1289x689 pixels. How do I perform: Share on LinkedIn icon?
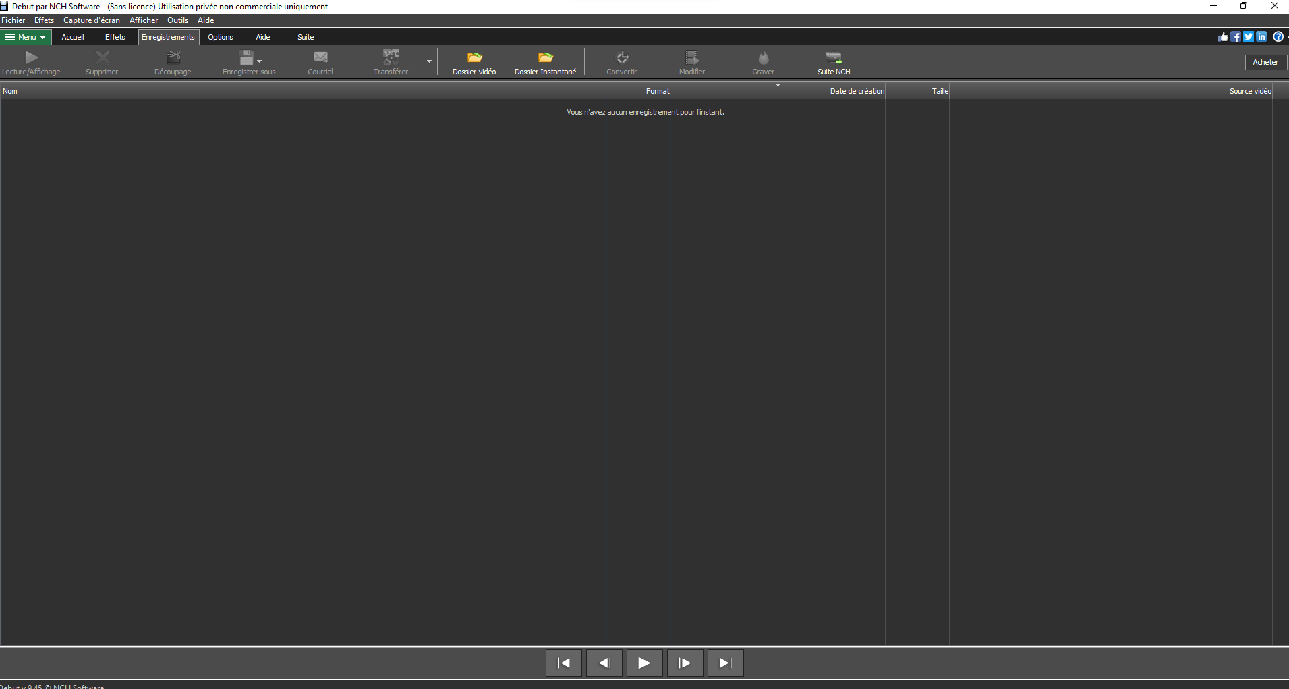tap(1261, 37)
